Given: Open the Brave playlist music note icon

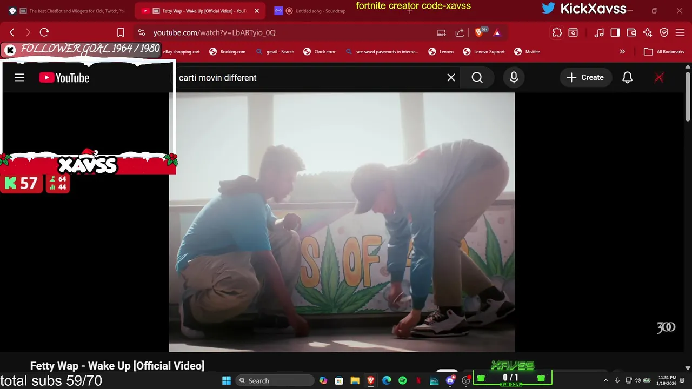Looking at the screenshot, I should [599, 32].
